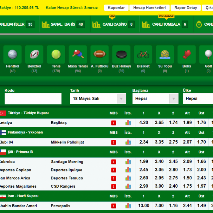View stats icon for Deportes Copiapo match
The height and width of the screenshot is (213, 213).
[128, 170]
